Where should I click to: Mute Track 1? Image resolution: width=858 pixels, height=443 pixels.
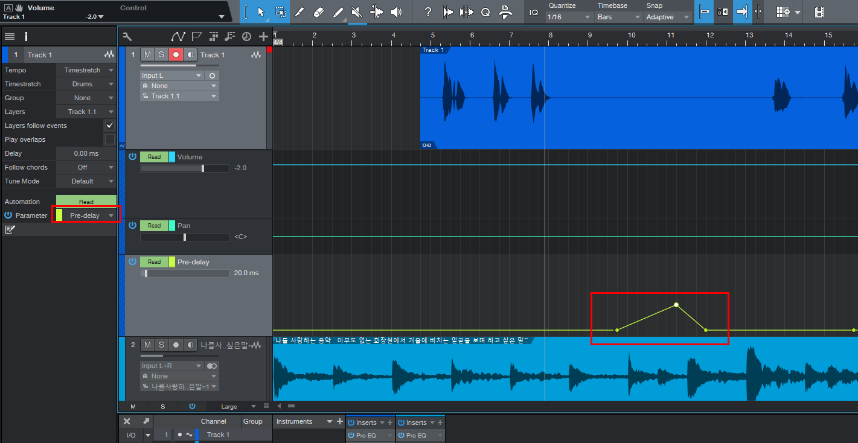pyautogui.click(x=147, y=54)
